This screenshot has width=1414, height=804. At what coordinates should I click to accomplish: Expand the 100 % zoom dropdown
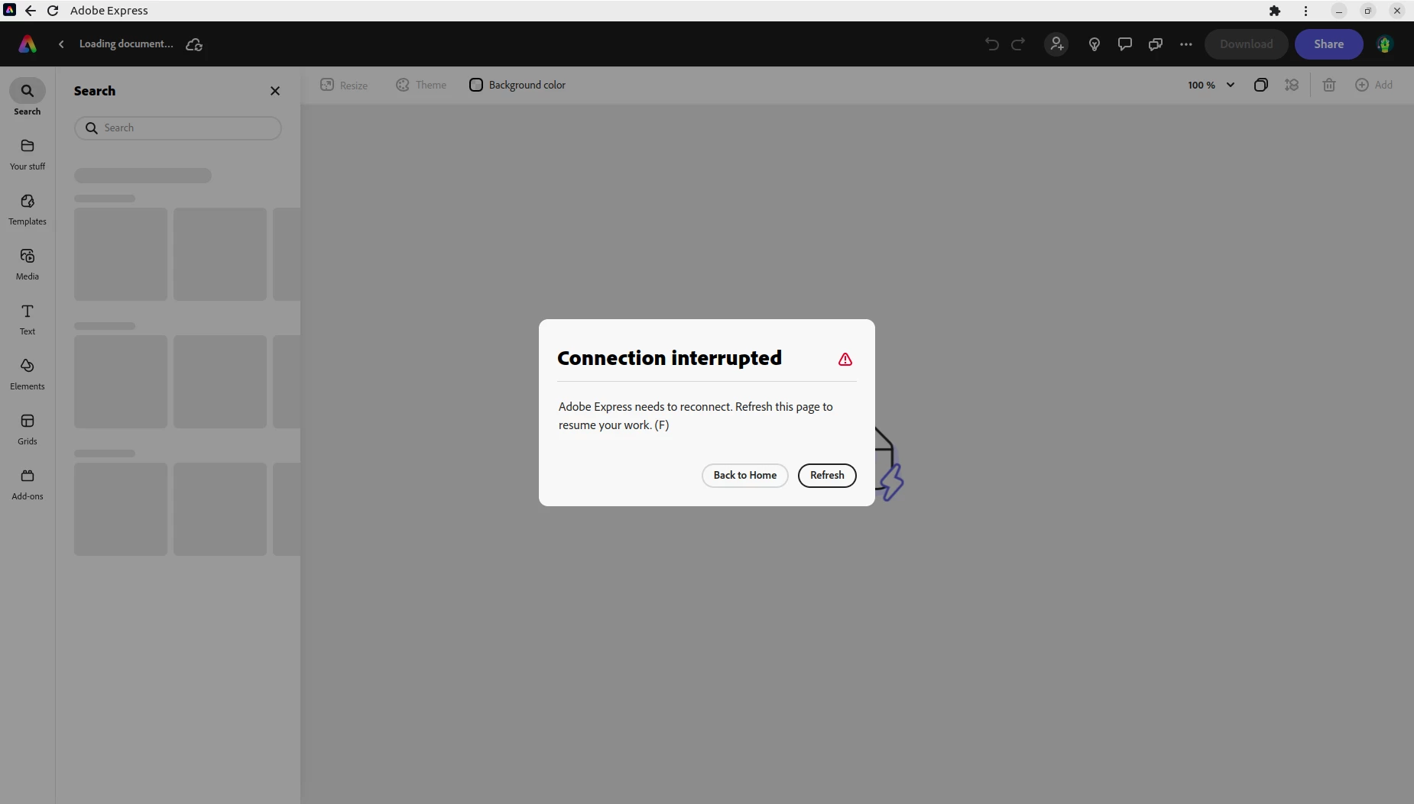tap(1211, 85)
